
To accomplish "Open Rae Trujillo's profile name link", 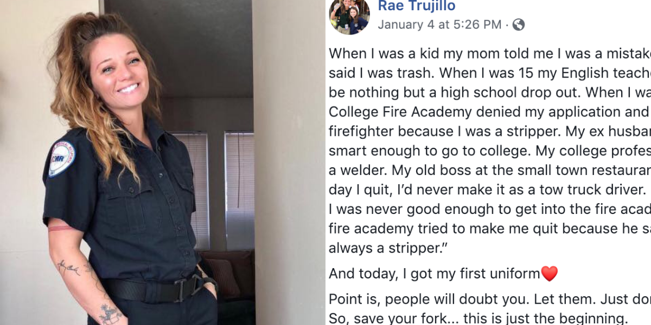I will click(x=417, y=6).
